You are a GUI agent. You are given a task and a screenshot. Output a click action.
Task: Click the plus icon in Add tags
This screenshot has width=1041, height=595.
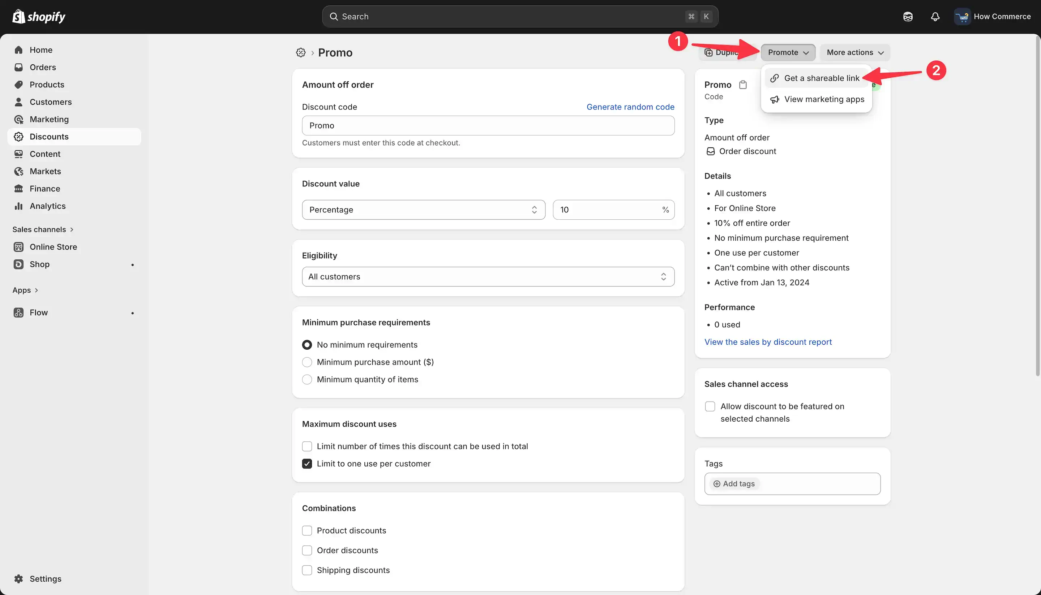pos(717,484)
